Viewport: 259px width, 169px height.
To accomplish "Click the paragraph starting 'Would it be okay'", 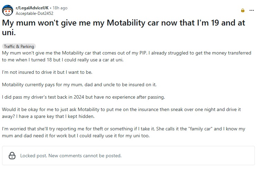I will point(122,113).
